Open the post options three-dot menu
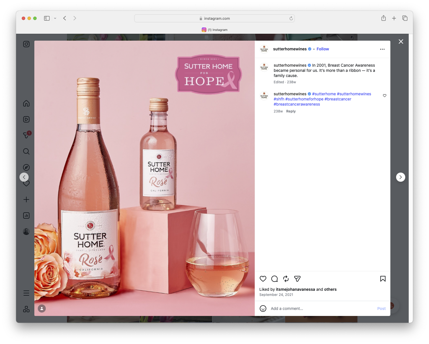Screen dimensions: 429x344 pyautogui.click(x=382, y=49)
